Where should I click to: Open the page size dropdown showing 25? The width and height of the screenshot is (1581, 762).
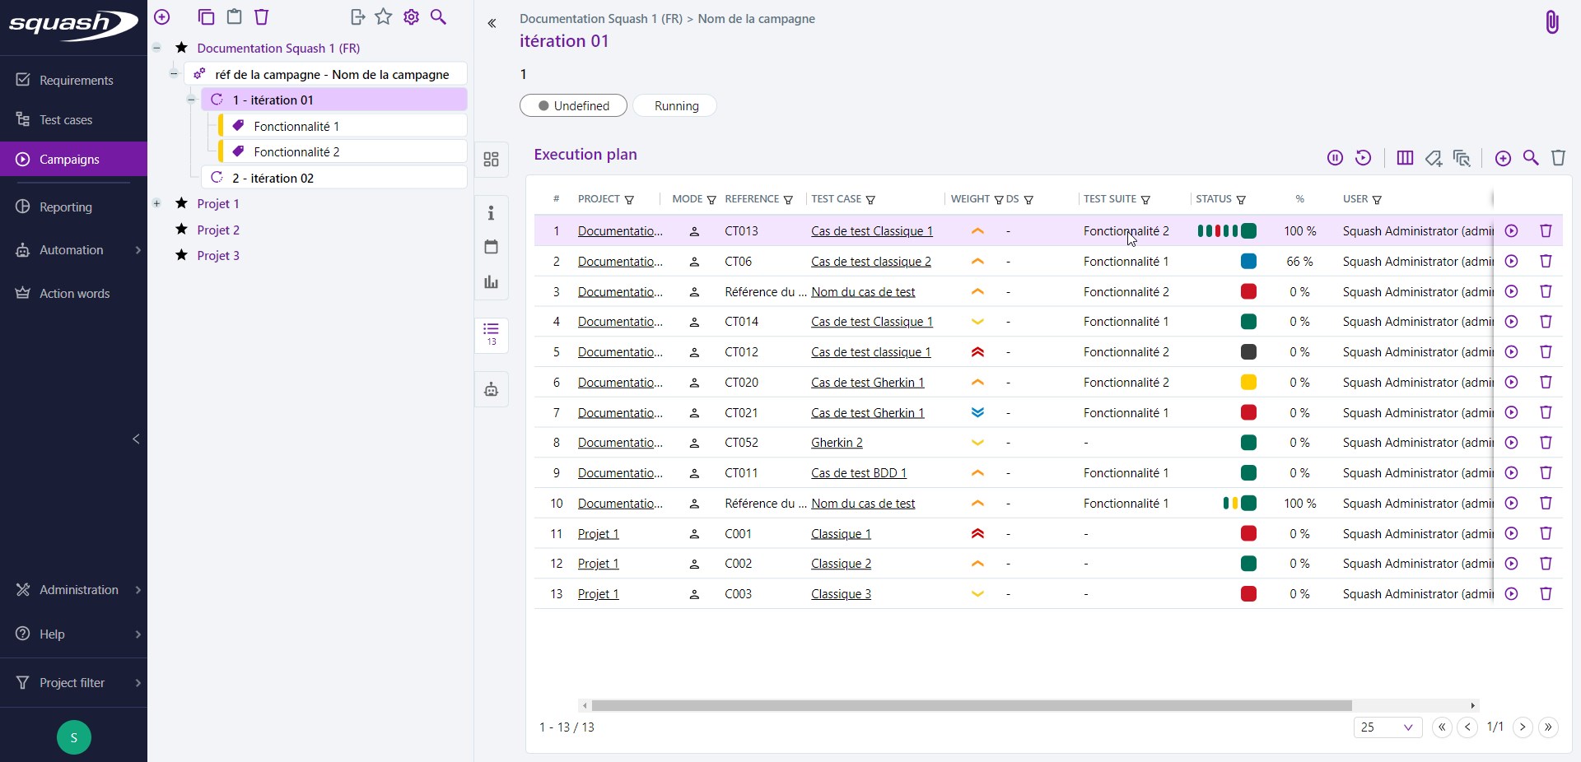tap(1387, 727)
